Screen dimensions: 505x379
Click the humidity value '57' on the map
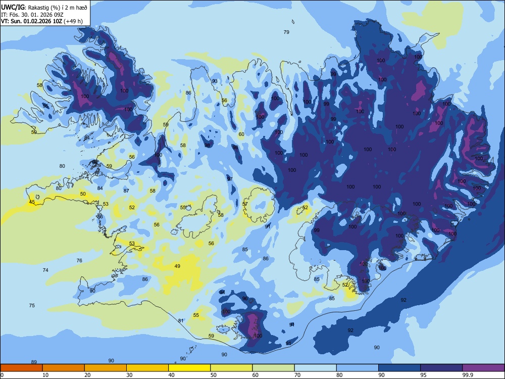245,204
